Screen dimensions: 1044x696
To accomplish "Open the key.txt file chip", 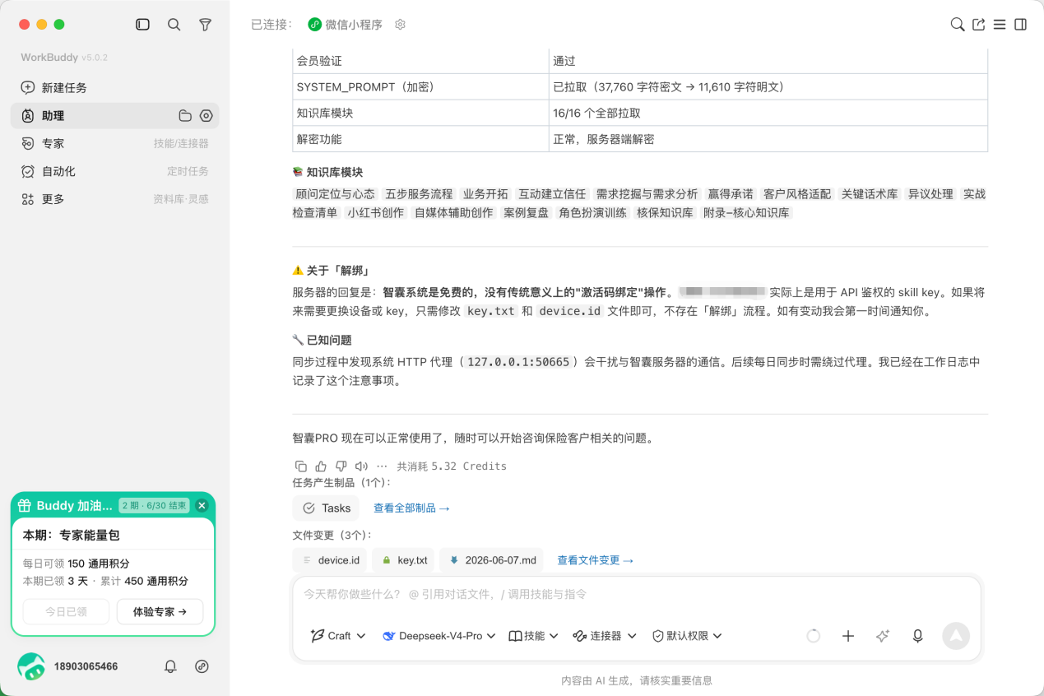I will (403, 560).
